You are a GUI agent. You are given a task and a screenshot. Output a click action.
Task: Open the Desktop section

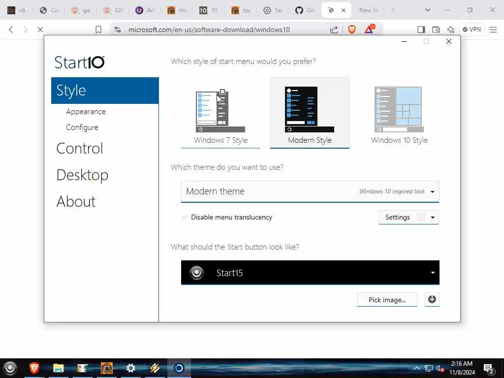82,175
